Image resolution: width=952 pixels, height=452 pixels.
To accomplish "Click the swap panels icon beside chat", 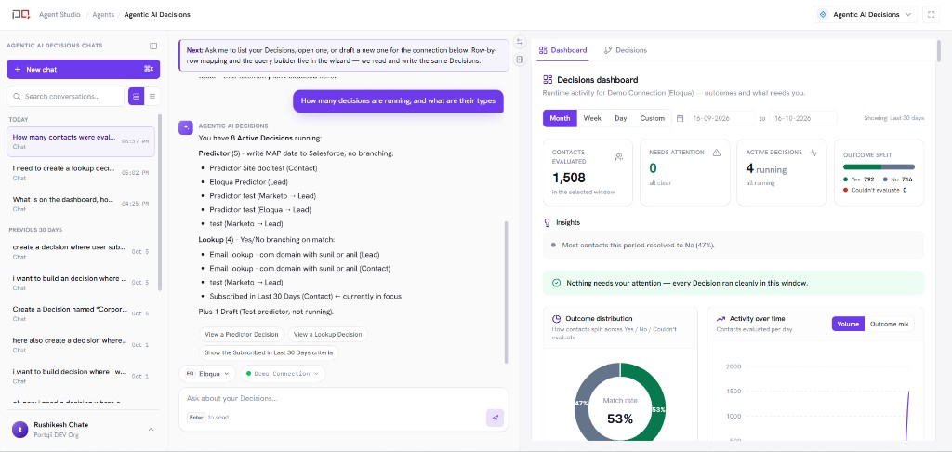I will tap(520, 42).
